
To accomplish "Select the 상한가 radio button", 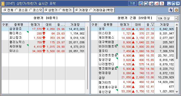I will [x=46, y=10].
